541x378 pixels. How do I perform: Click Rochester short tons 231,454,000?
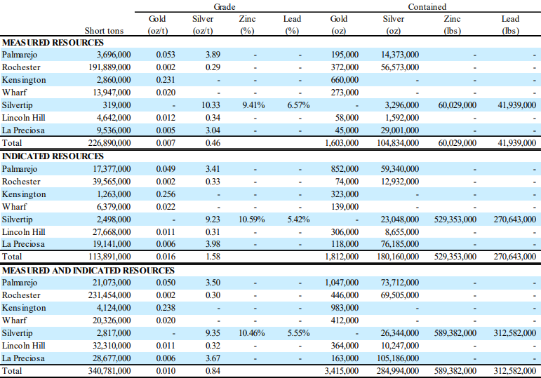(109, 295)
